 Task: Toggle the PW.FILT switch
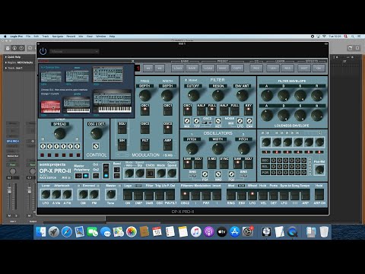point(170,195)
